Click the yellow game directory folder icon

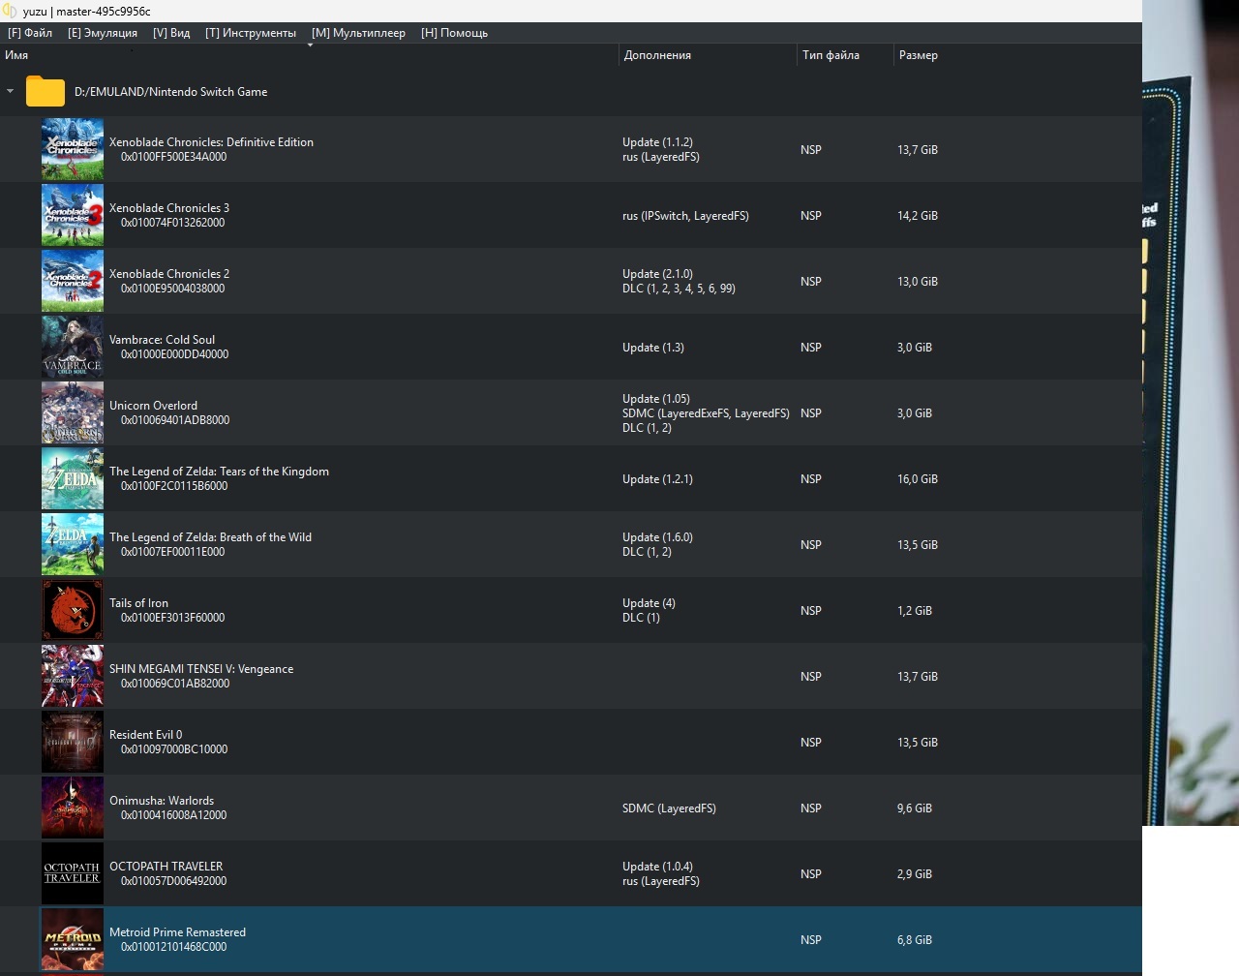pos(45,92)
